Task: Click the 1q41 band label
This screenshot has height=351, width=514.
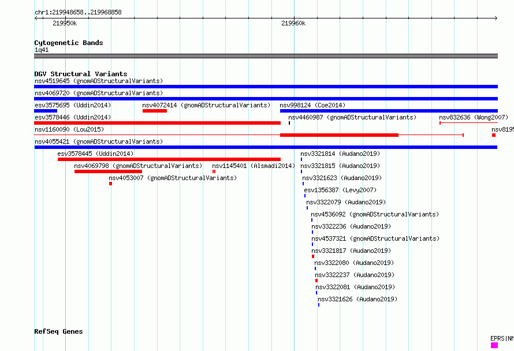Action: 42,50
